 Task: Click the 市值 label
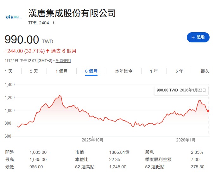coord(79,152)
